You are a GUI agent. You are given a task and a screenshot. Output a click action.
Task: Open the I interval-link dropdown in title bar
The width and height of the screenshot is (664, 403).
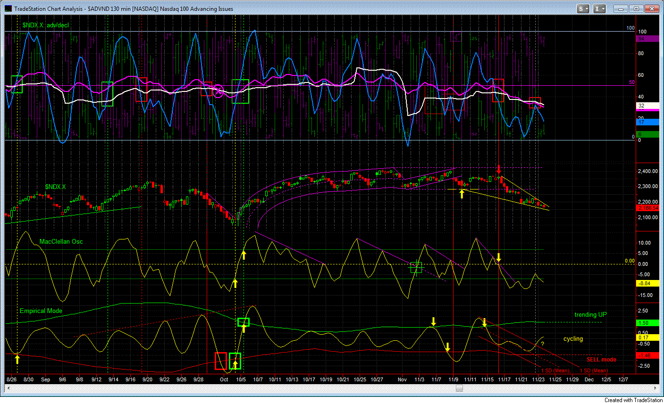[599, 8]
